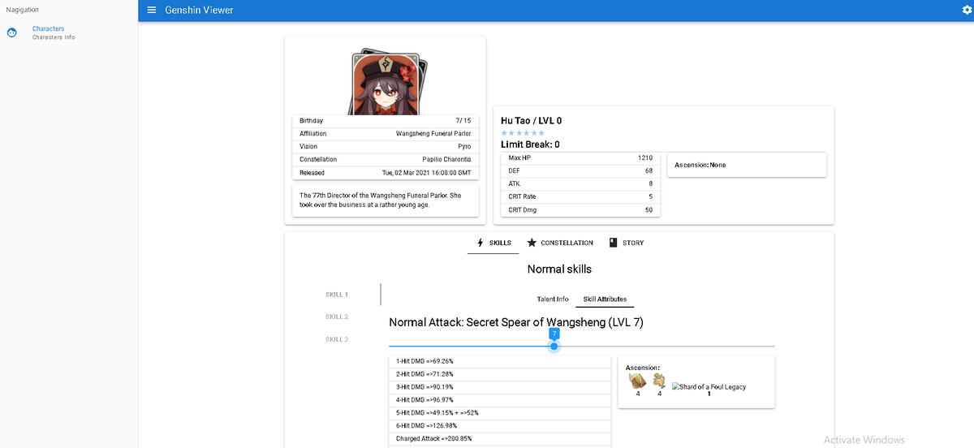This screenshot has width=974, height=448.
Task: Click the skill level slider handle
Action: pyautogui.click(x=554, y=347)
